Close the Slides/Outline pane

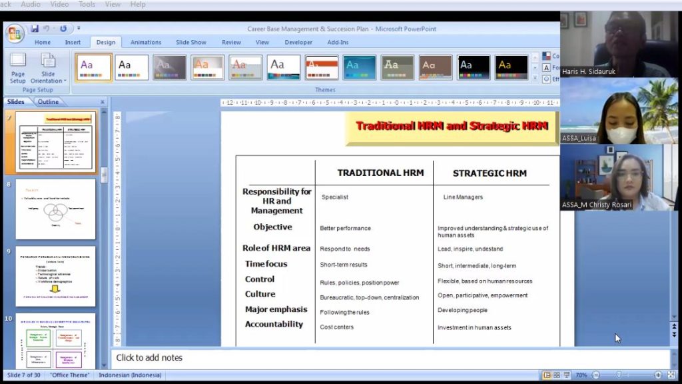click(103, 102)
